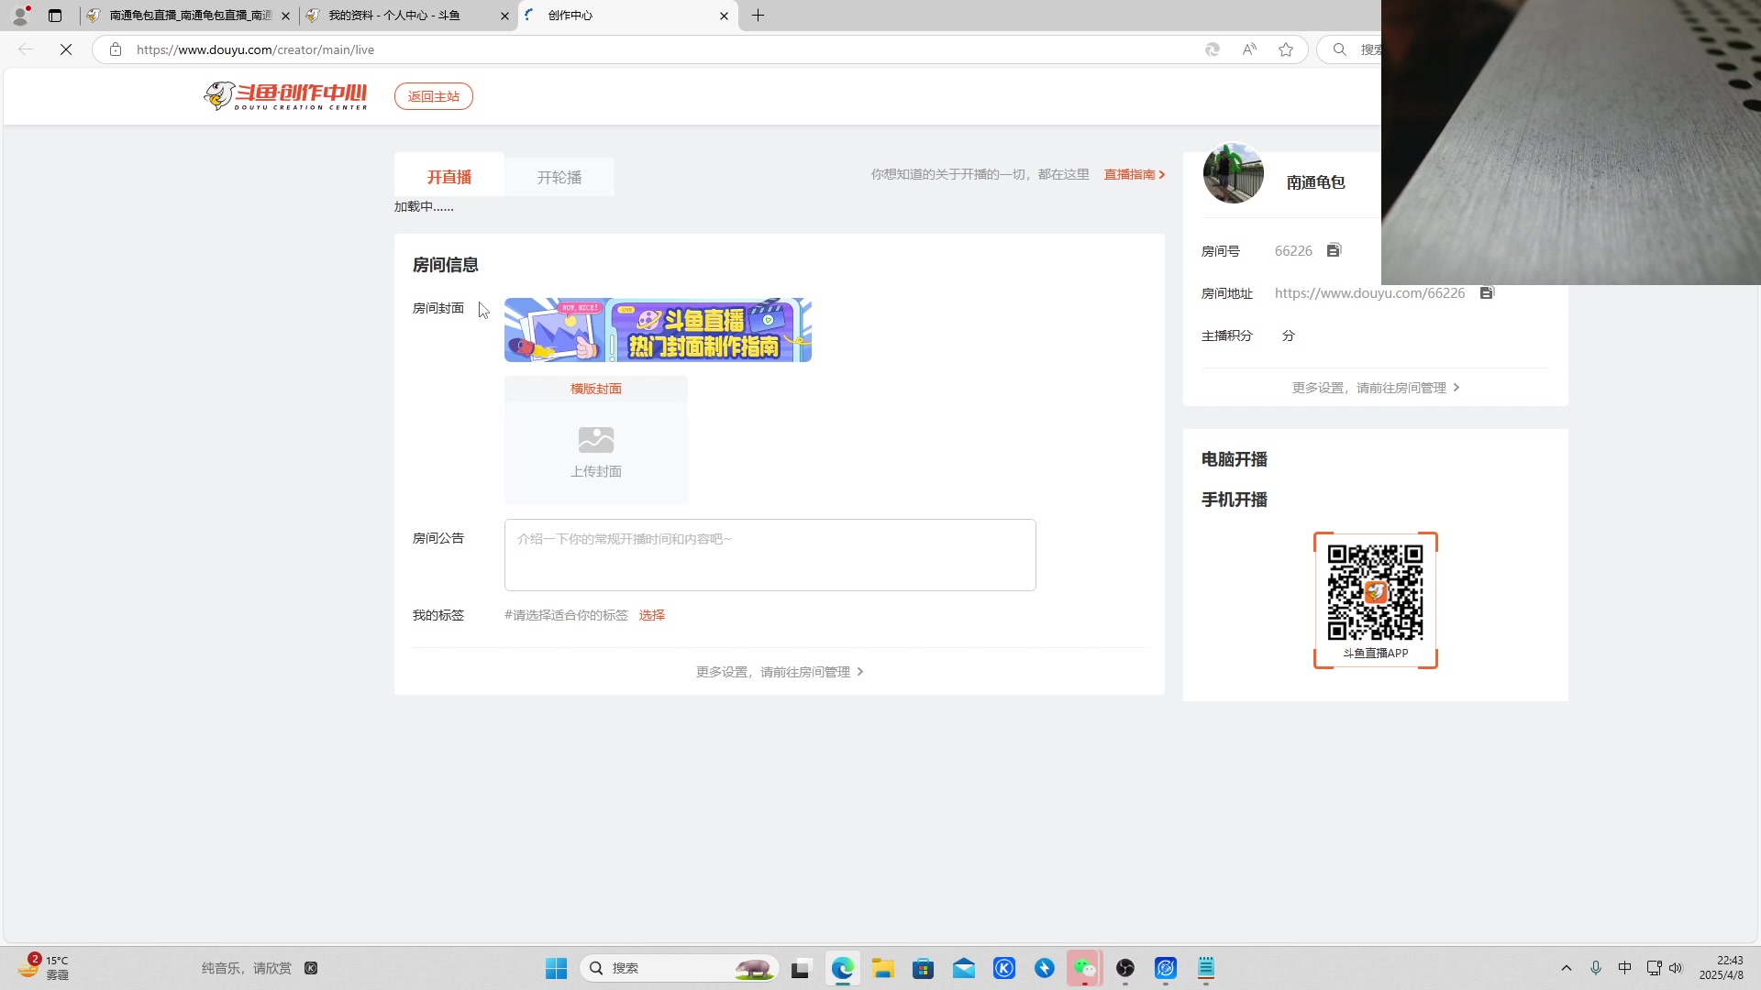1761x990 pixels.
Task: Click 上传封面 to upload a cover
Action: click(596, 453)
